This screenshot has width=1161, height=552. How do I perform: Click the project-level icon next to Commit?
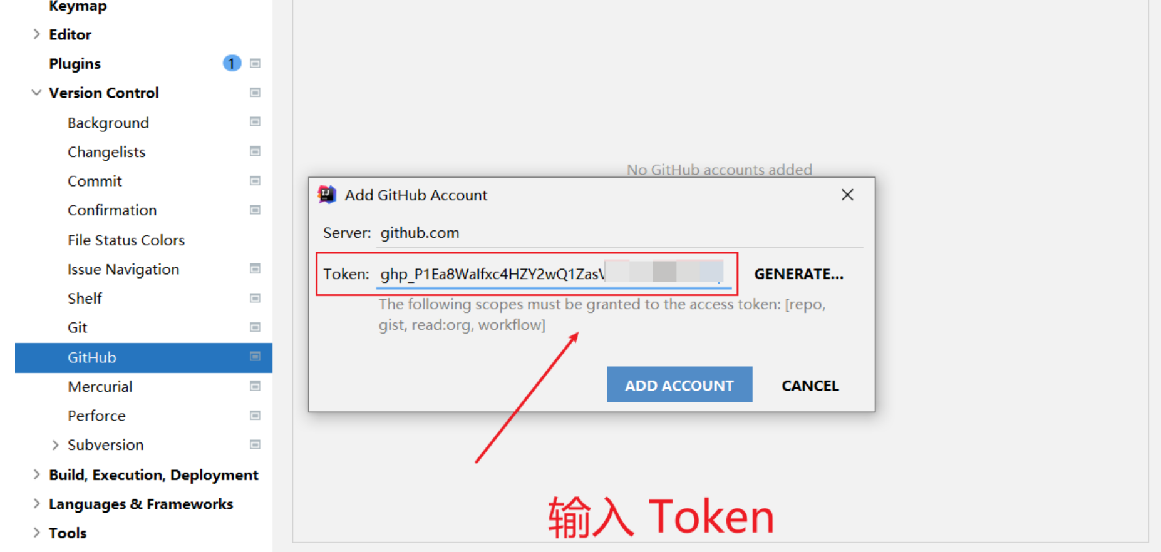point(255,180)
